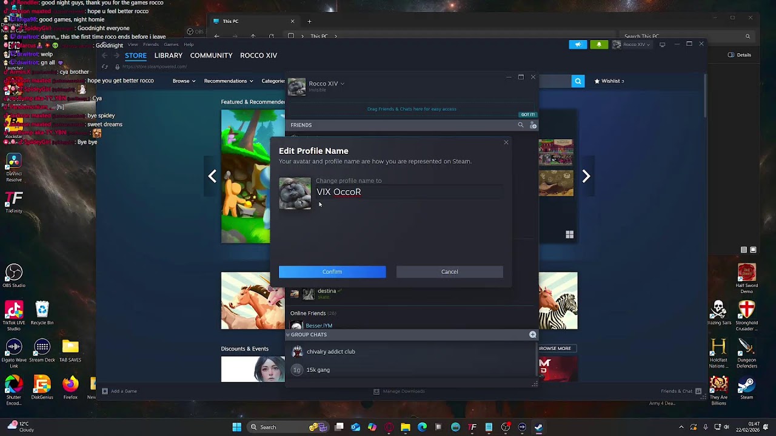Open Blazing Sails desktop icon

point(718,314)
